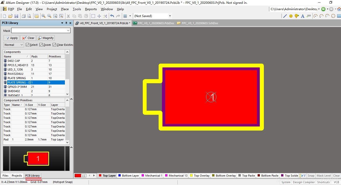Viewport: 341px width, 185px height.
Task: Undo last action with the Undo arrow
Action: (x=112, y=16)
